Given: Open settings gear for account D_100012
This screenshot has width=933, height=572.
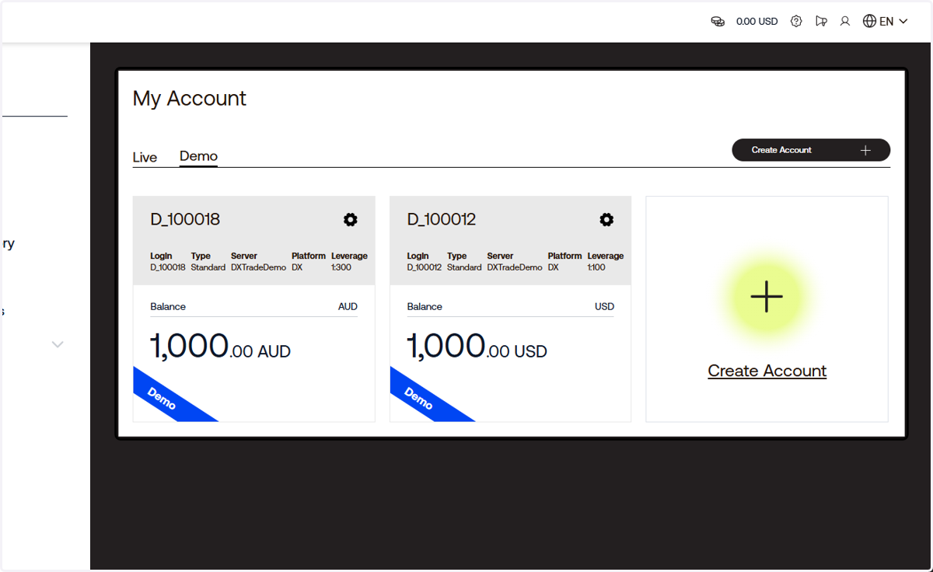Looking at the screenshot, I should coord(606,220).
